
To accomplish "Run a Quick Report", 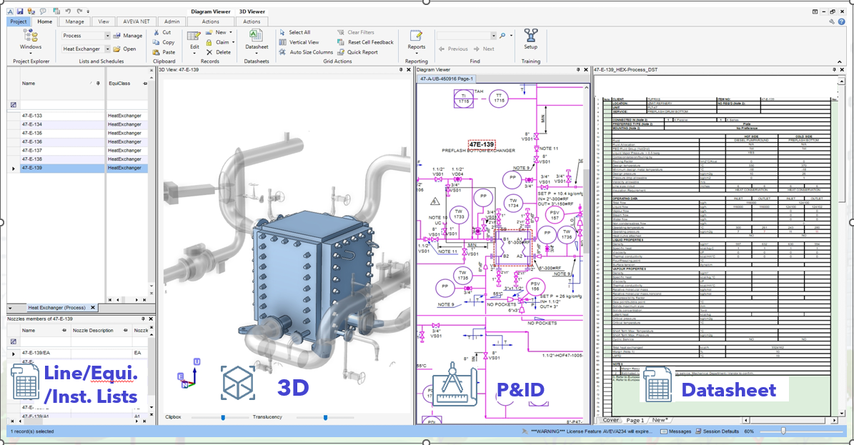I will pyautogui.click(x=358, y=52).
